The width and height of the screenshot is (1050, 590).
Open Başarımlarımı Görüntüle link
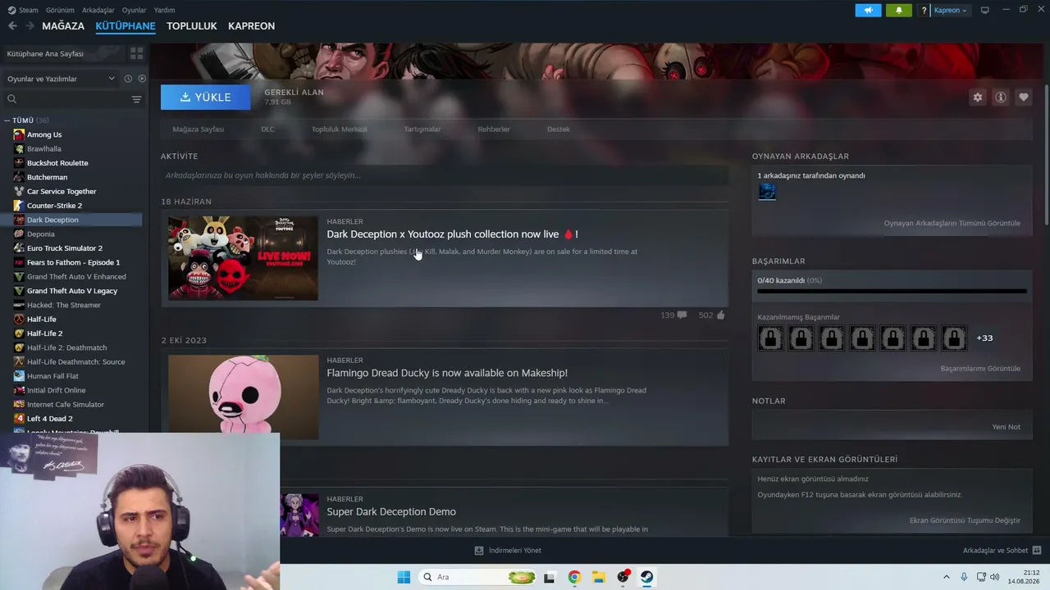tap(980, 369)
